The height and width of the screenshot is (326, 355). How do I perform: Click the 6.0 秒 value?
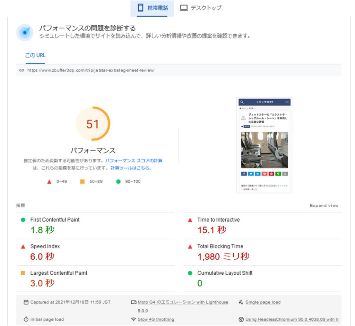point(42,256)
